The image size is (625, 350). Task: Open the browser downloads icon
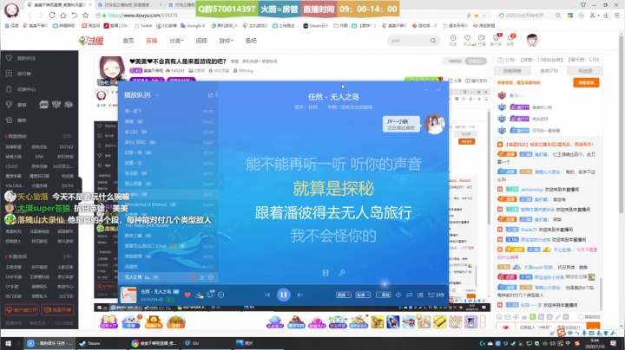[x=606, y=15]
